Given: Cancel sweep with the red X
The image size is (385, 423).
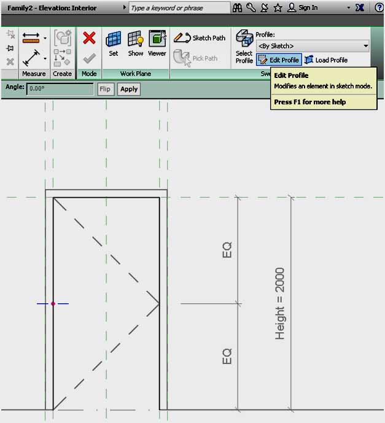Looking at the screenshot, I should pos(89,38).
